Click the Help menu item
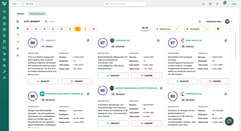This screenshot has width=241, height=131. (x=234, y=4)
